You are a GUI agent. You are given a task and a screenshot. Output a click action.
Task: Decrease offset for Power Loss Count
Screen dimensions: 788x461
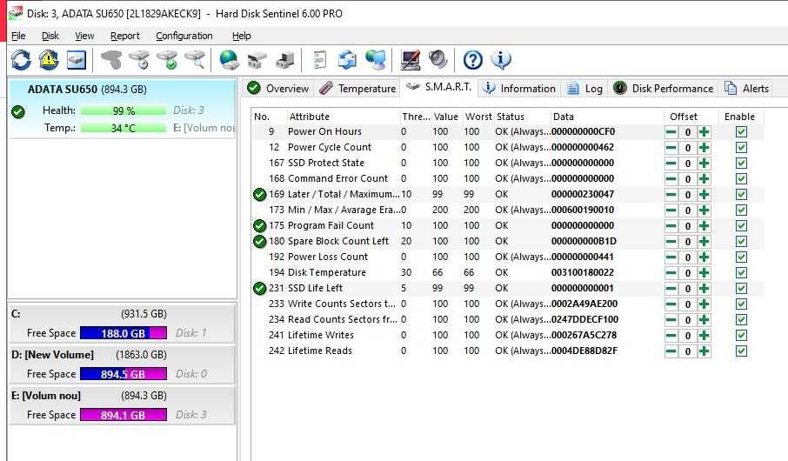pos(671,257)
